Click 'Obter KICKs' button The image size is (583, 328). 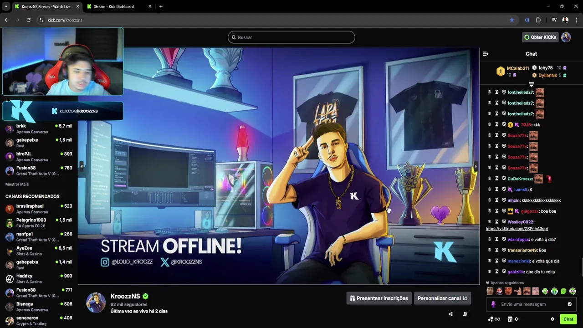pos(540,37)
